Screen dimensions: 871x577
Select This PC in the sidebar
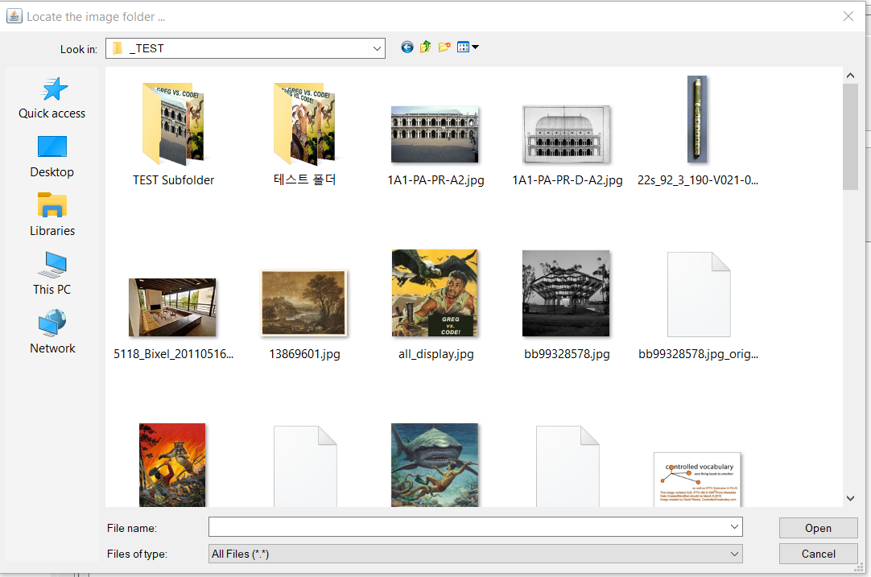(x=52, y=274)
